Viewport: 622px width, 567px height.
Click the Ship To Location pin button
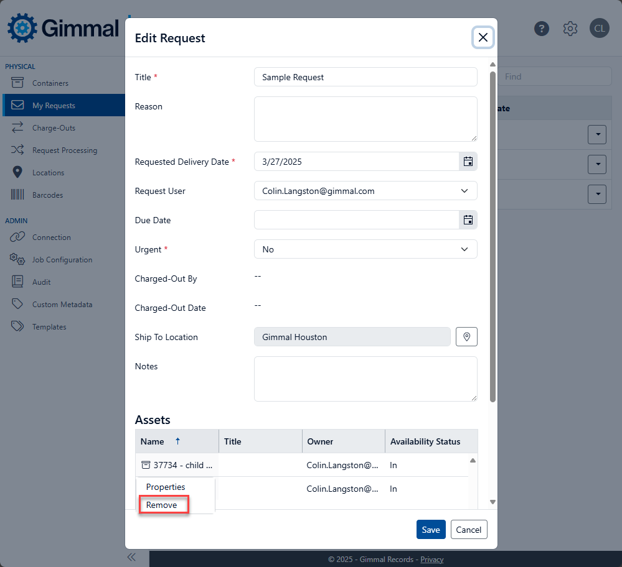click(x=466, y=337)
